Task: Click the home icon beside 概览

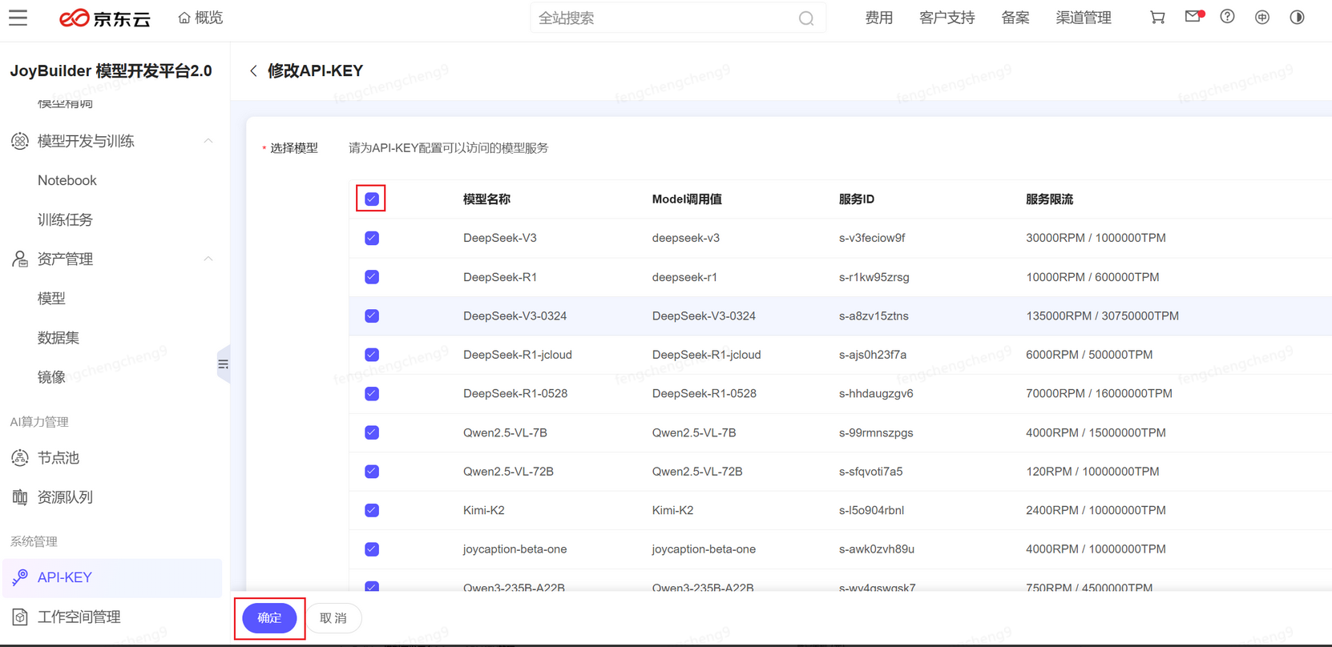Action: pyautogui.click(x=184, y=18)
